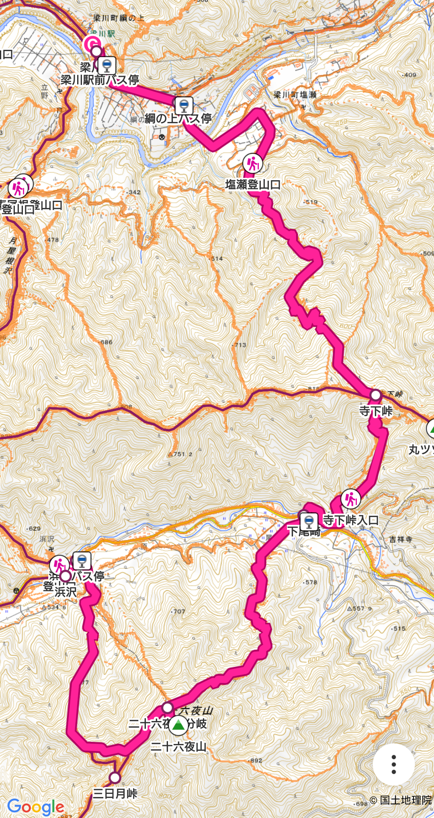Click the 浜沢 waypoint circle below hiker icon
The width and height of the screenshot is (434, 818).
pyautogui.click(x=66, y=576)
